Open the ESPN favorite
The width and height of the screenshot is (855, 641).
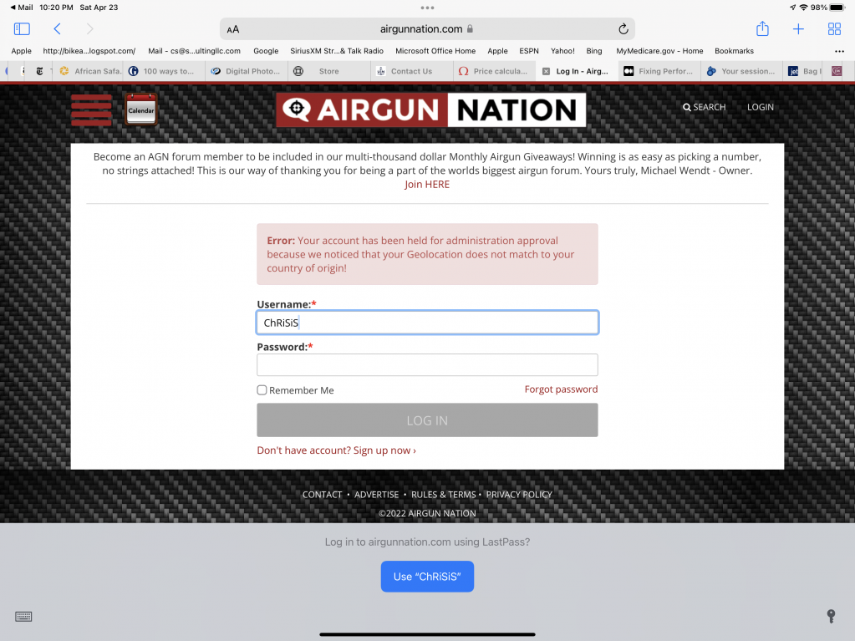528,51
